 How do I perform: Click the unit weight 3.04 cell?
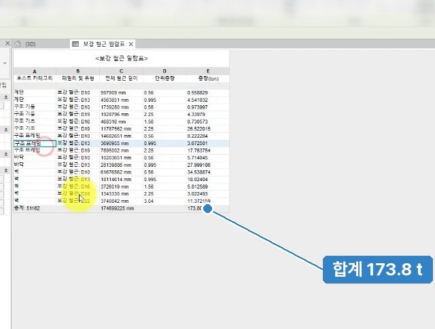tap(164, 201)
